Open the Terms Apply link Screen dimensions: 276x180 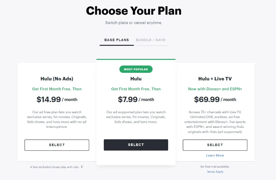[x=215, y=171]
